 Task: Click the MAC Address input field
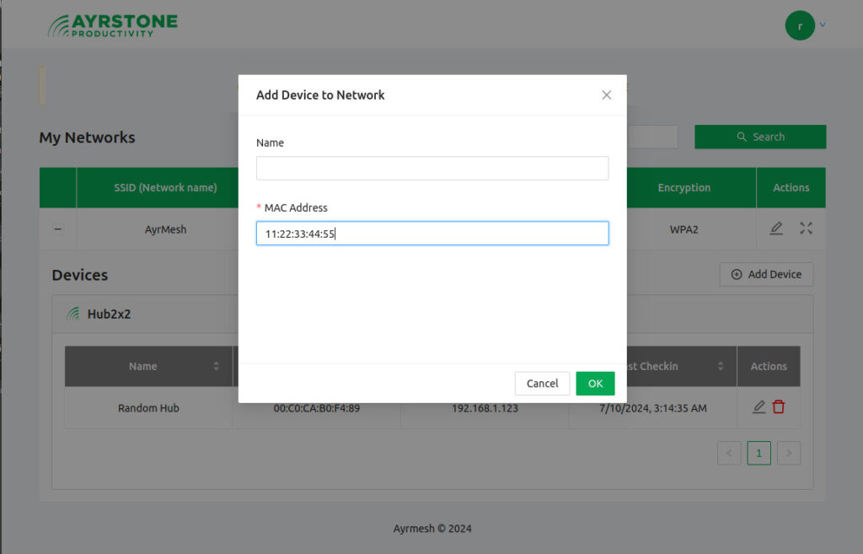[x=431, y=234]
